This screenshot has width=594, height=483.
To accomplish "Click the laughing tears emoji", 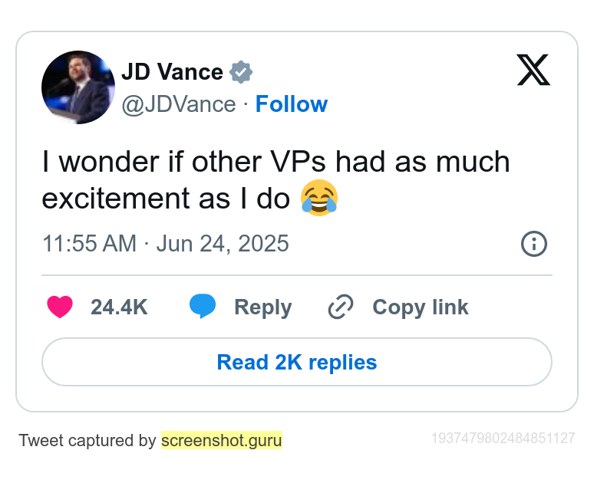I will tap(319, 198).
